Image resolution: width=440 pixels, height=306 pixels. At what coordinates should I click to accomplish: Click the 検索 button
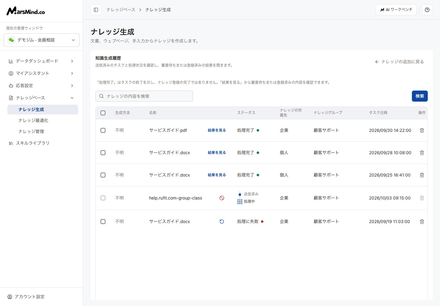[x=420, y=96]
